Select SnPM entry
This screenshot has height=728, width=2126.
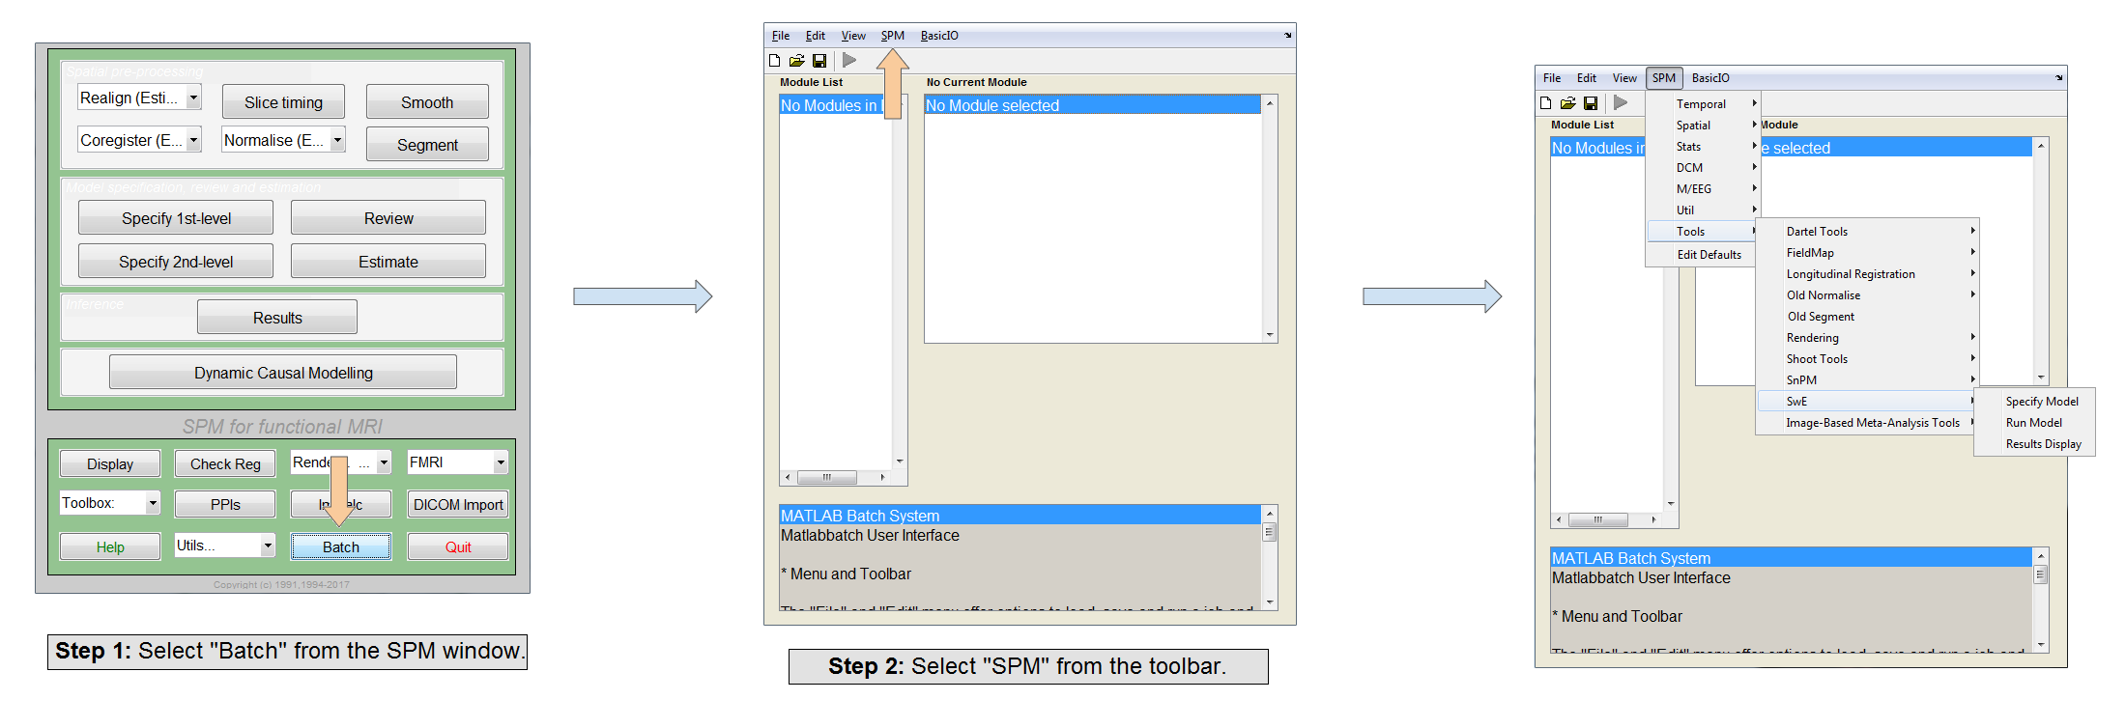(x=1868, y=380)
